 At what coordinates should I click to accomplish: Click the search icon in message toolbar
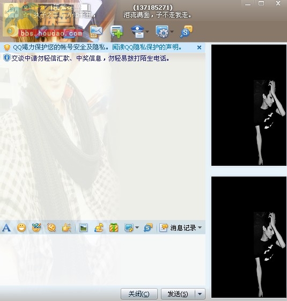(148, 227)
